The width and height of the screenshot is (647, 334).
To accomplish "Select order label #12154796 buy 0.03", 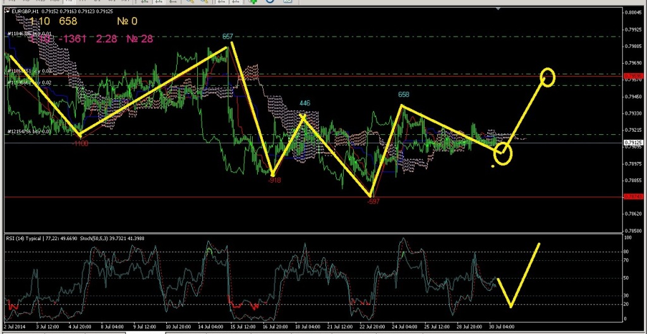I will [26, 131].
